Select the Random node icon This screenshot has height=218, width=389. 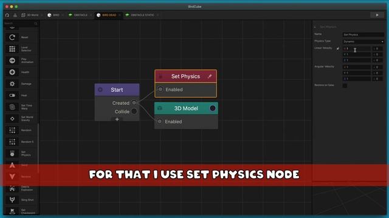click(x=12, y=130)
